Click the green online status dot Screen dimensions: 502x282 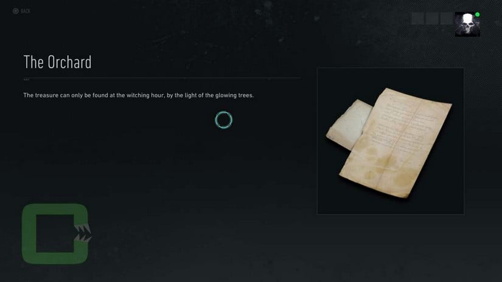tap(477, 15)
